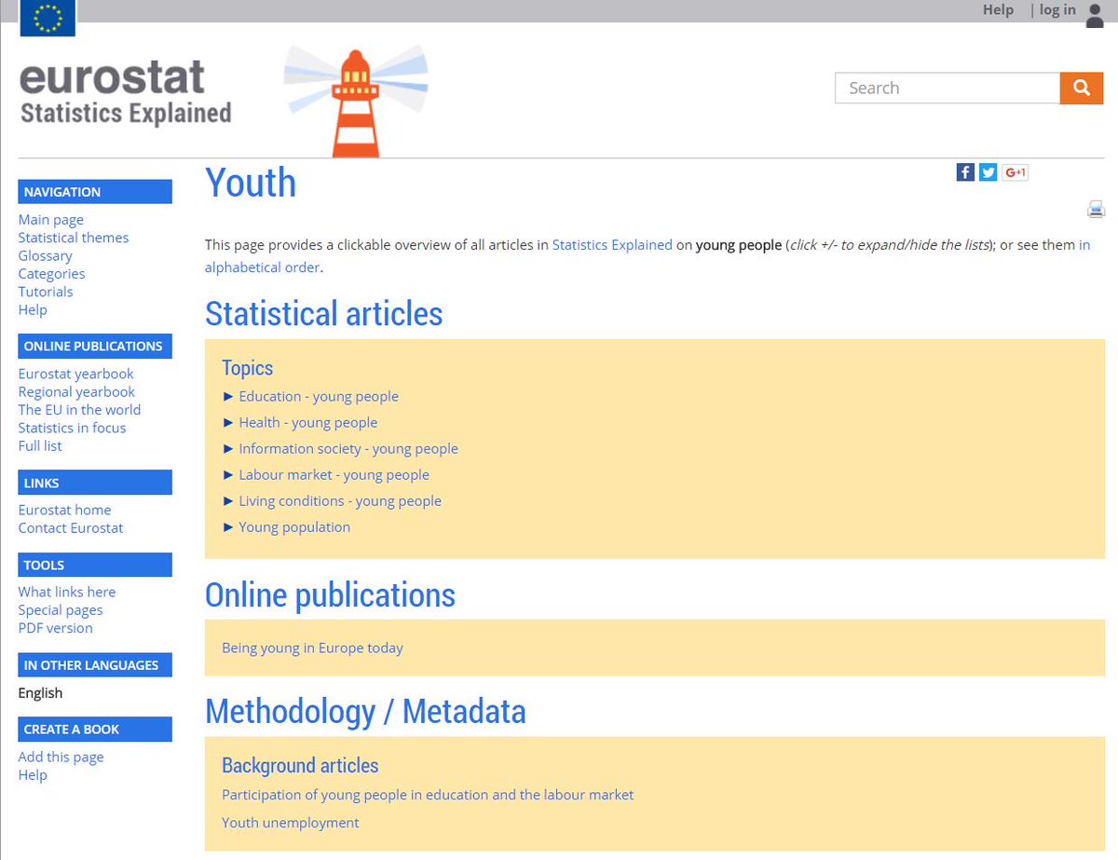
Task: Click the printer icon to print page
Action: coord(1096,209)
